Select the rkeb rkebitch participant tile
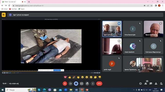The height and width of the screenshot is (92, 165). click(133, 46)
